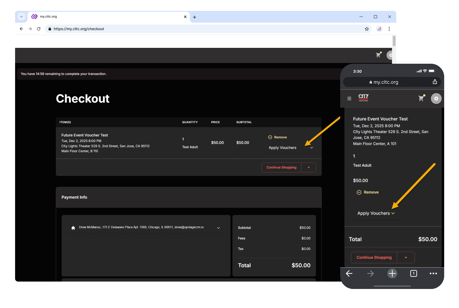Screen dimensions: 459x308
Task: Open mobile browser three-dot menu
Action: click(x=433, y=273)
